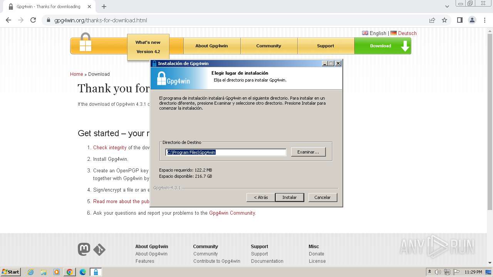Open the Support navigation item
Screen dimensions: 493x277
(325, 46)
